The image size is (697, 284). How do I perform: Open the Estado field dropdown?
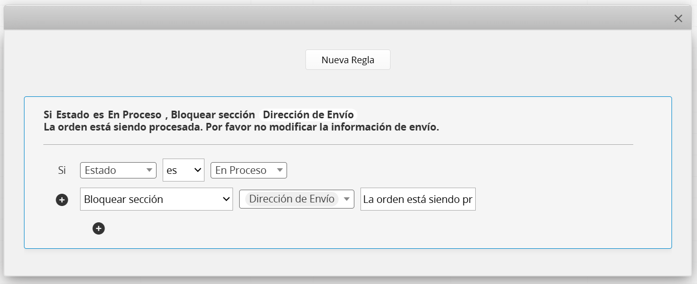[x=113, y=170]
